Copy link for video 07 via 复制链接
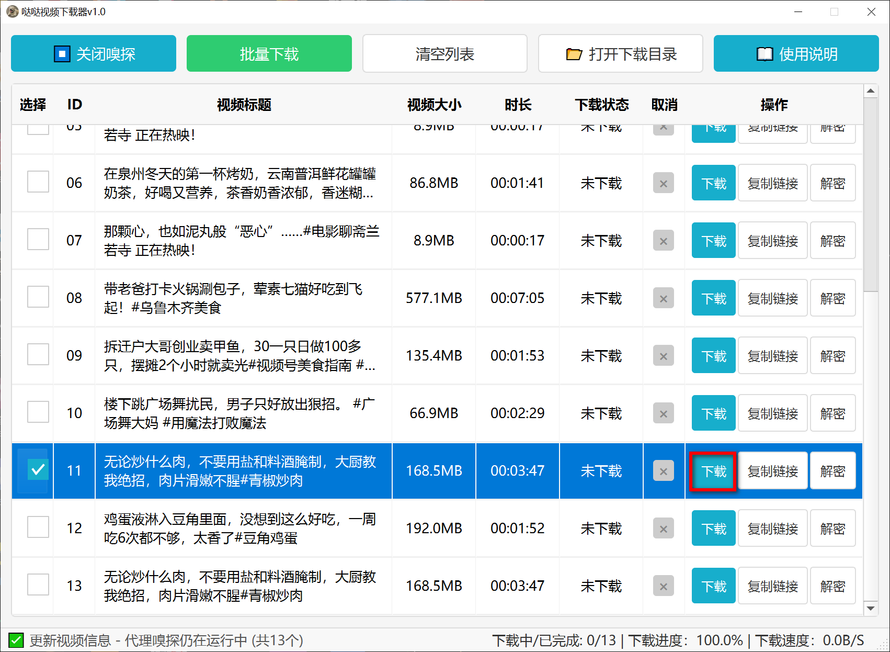Screen dimensions: 890x652 click(773, 241)
